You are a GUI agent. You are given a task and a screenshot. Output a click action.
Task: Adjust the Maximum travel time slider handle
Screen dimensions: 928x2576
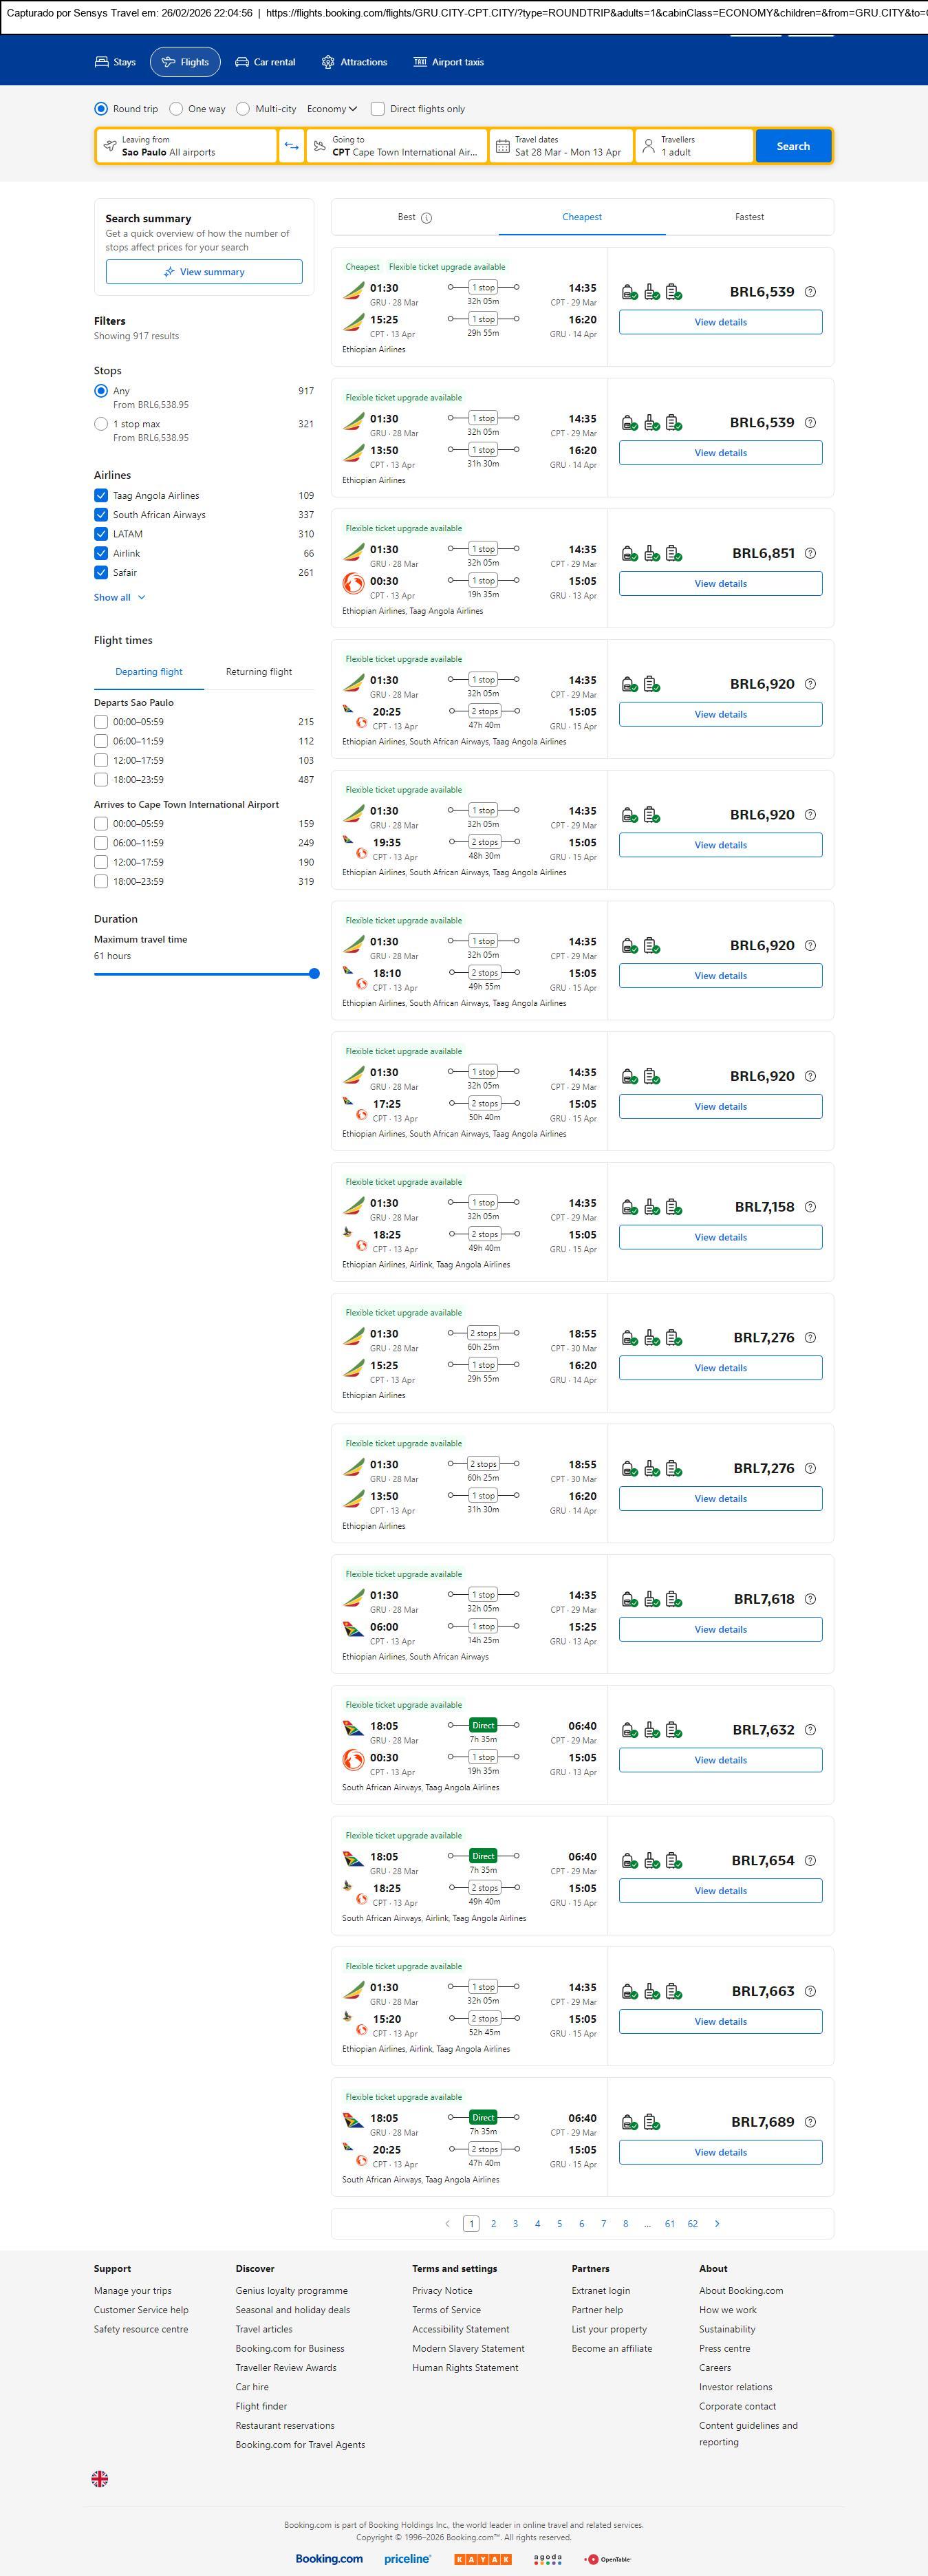coord(314,973)
